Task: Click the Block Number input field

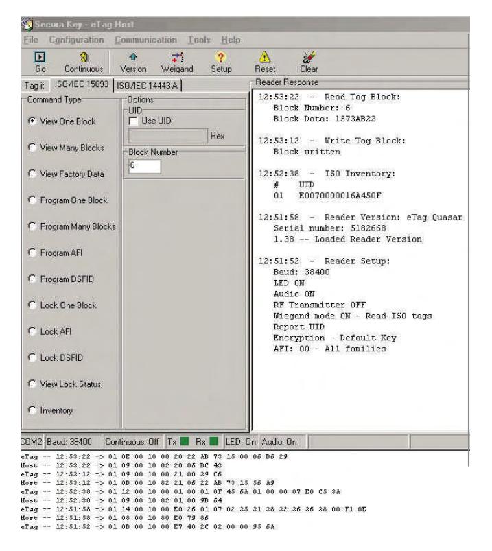Action: 145,166
